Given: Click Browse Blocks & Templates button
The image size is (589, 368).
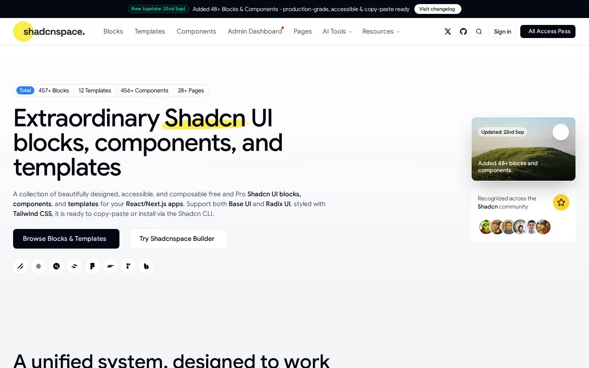Looking at the screenshot, I should coord(66,239).
